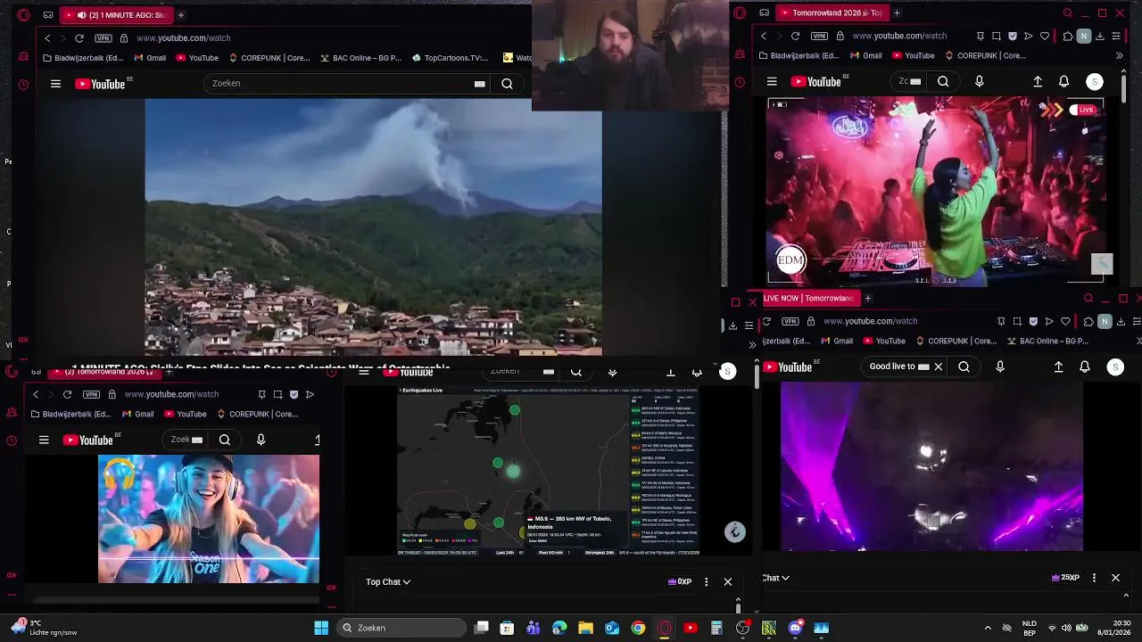This screenshot has width=1142, height=642.
Task: Click 0XP button in Top Chat header
Action: click(x=680, y=582)
